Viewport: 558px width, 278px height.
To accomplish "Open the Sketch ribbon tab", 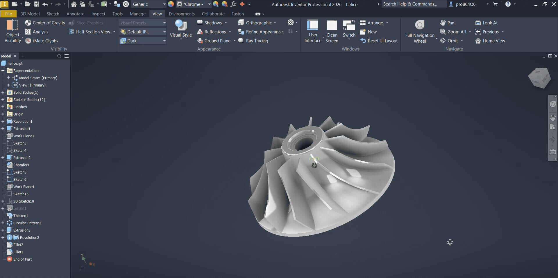I will pos(53,14).
